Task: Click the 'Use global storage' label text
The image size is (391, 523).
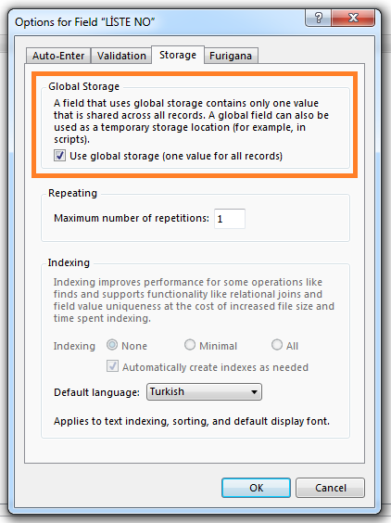Action: (x=176, y=156)
